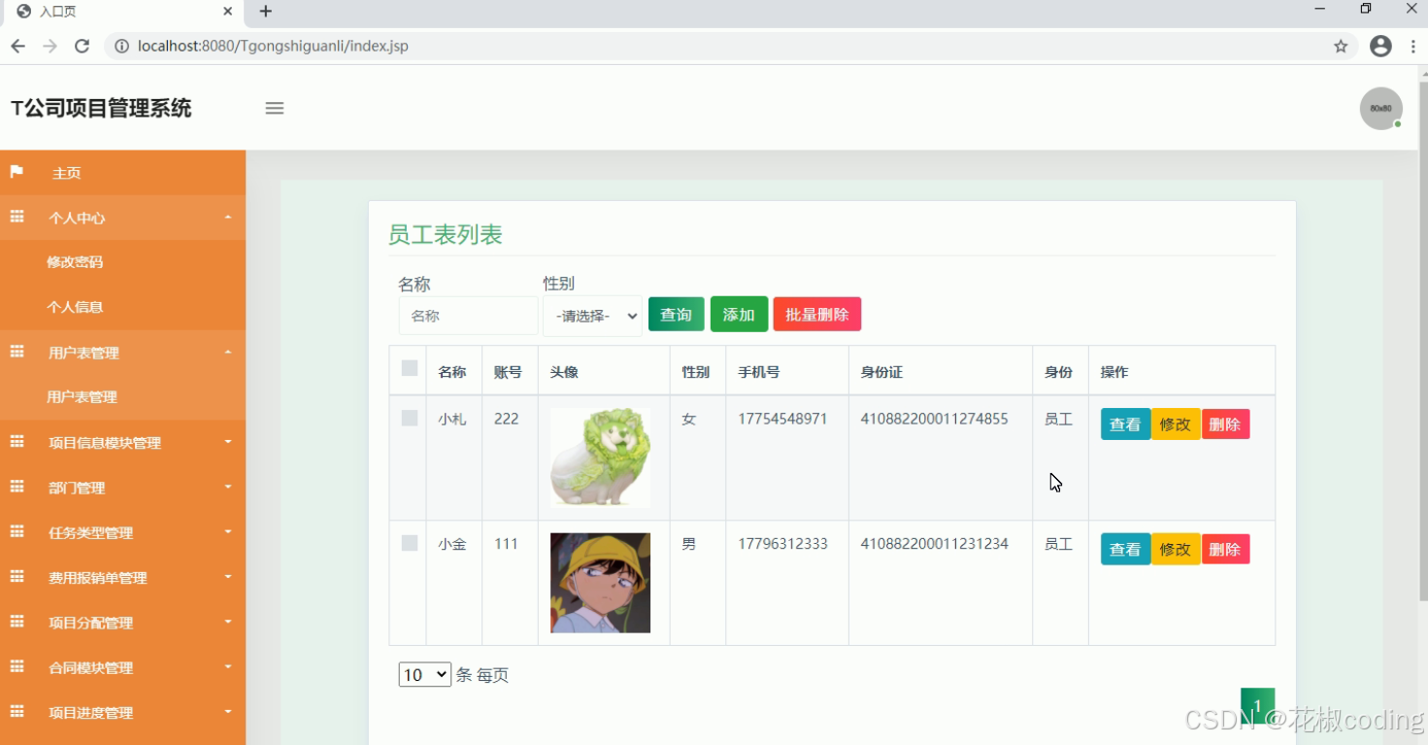Toggle the select-all checkbox in the table header

[408, 367]
